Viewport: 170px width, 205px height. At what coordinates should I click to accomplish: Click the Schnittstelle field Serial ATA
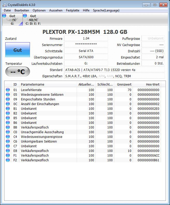click(86, 51)
